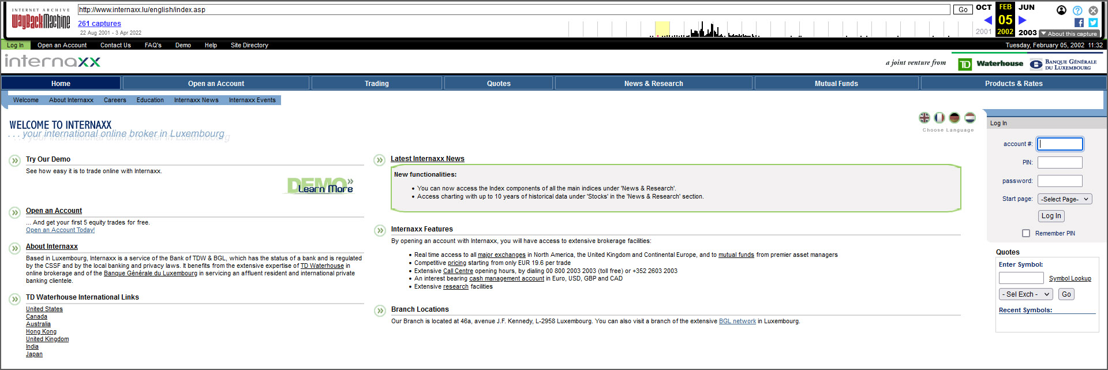
Task: Click arrow bullet beside Latest Internaxx News
Action: point(380,160)
